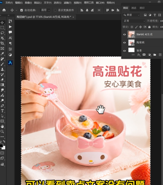
Task: Open the StartAI plugin blue icon
Action: (x=10, y=63)
